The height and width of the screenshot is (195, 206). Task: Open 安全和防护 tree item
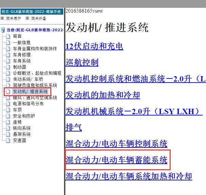24,116
